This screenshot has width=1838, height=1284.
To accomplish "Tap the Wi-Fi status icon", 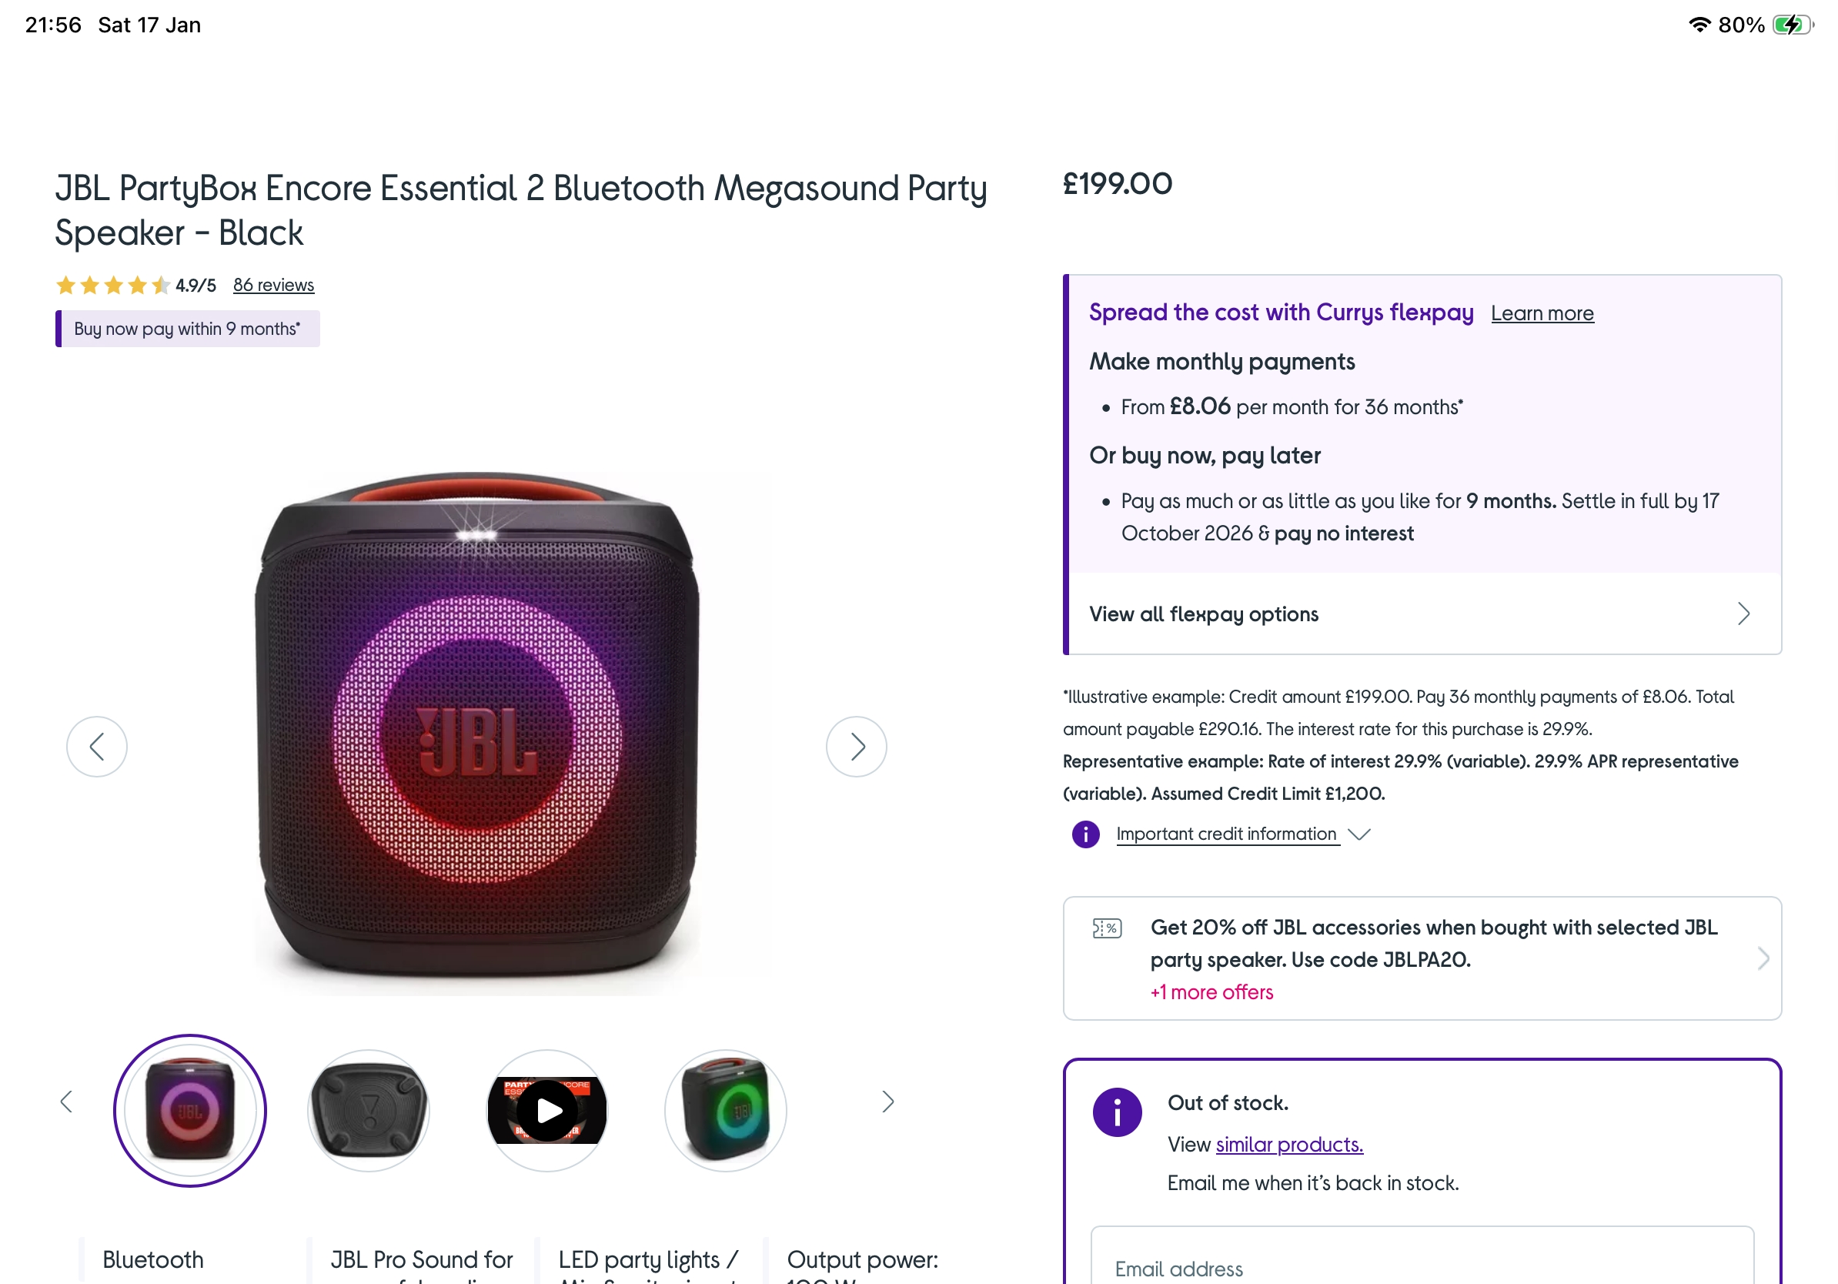I will click(x=1699, y=25).
